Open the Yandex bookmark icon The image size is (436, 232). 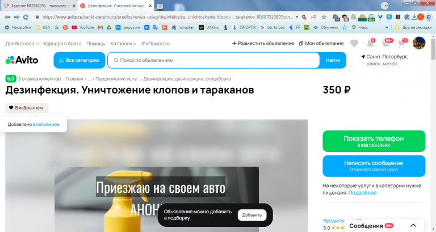click(65, 27)
